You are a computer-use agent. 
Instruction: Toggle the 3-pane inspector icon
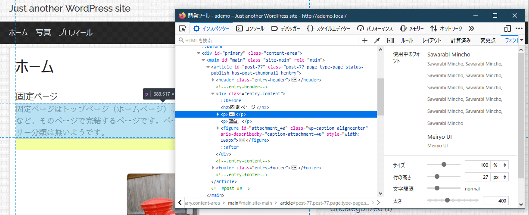390,41
